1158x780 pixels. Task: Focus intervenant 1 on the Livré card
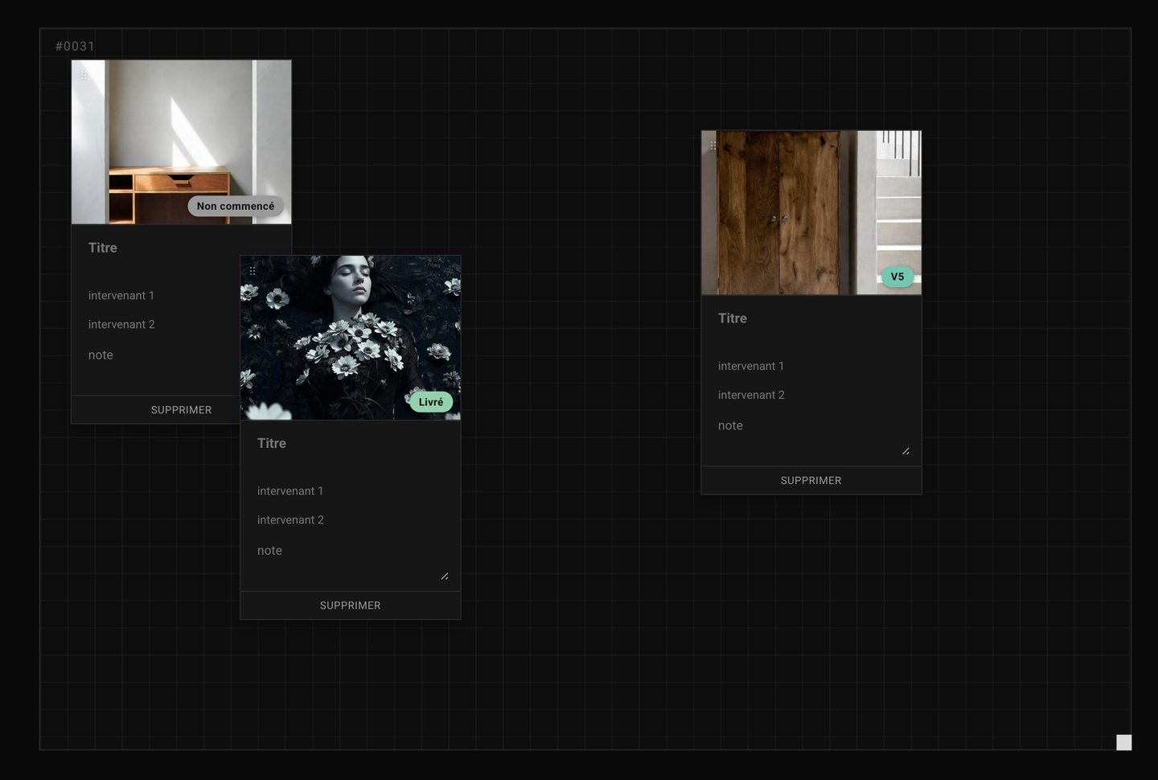coord(351,491)
